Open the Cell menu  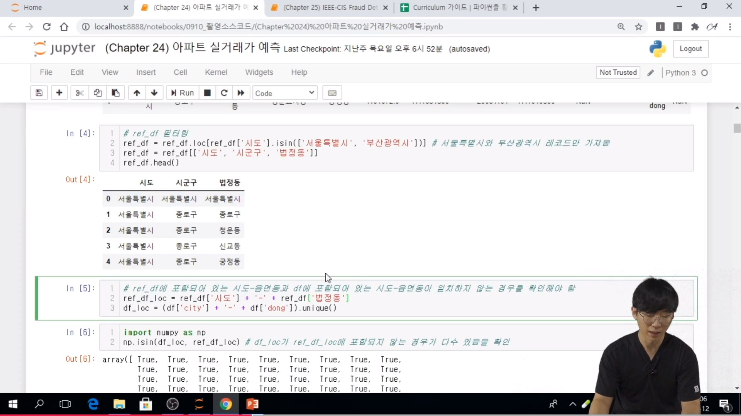coord(180,72)
